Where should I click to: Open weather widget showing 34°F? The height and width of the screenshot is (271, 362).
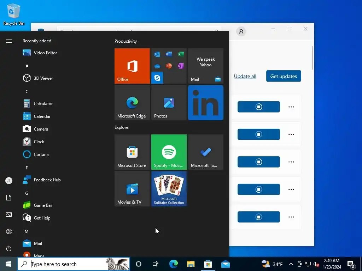pos(272,264)
